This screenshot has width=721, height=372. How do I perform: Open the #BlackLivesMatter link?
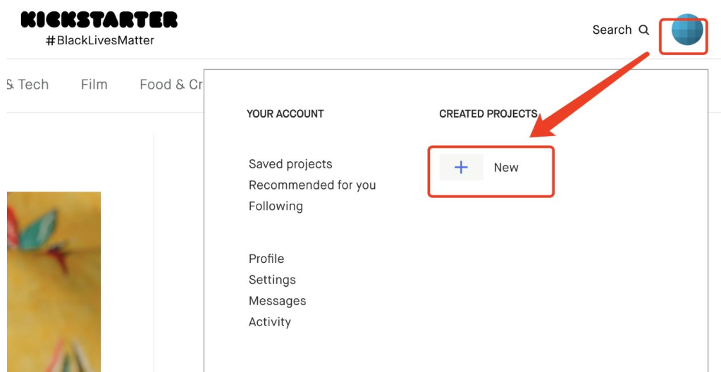click(x=99, y=41)
